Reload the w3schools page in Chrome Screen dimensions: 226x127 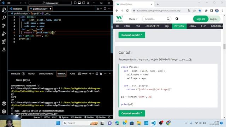[127, 11]
